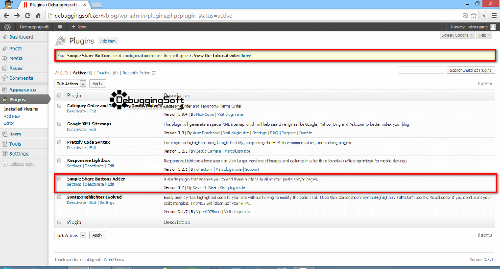Image resolution: width=500 pixels, height=269 pixels.
Task: Click the browser forward arrow
Action: click(x=17, y=16)
